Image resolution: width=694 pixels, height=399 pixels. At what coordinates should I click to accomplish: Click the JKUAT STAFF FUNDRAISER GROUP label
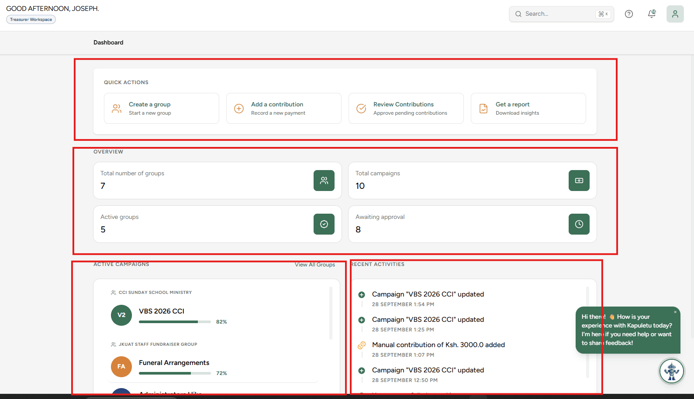(158, 344)
